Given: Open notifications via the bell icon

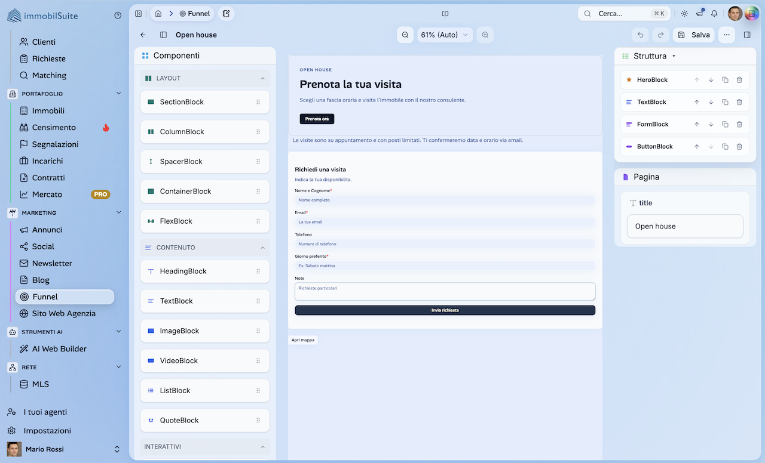Looking at the screenshot, I should 714,13.
